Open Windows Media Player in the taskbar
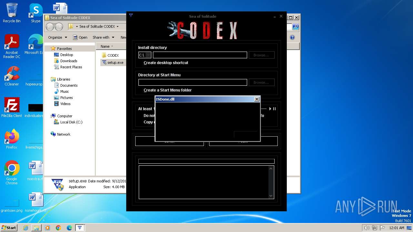This screenshot has height=232, width=413. pyautogui.click(x=47, y=228)
